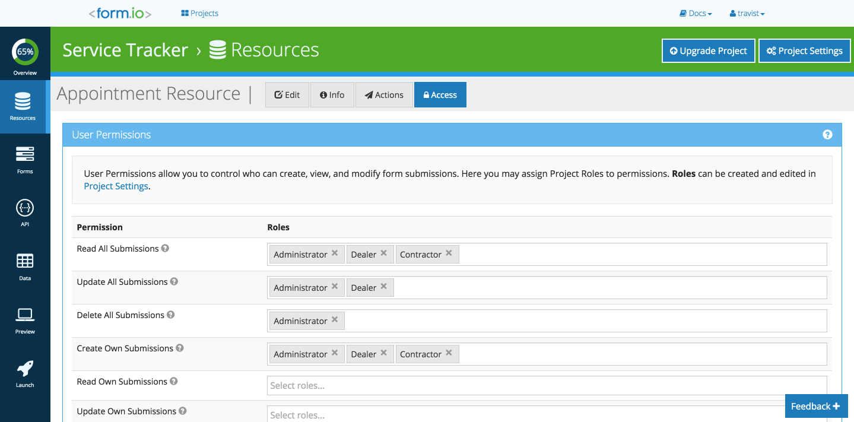
Task: Switch to the Actions tab
Action: pos(384,95)
